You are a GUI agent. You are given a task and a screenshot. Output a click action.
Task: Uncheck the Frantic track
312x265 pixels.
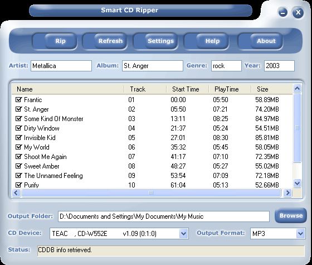[18, 99]
